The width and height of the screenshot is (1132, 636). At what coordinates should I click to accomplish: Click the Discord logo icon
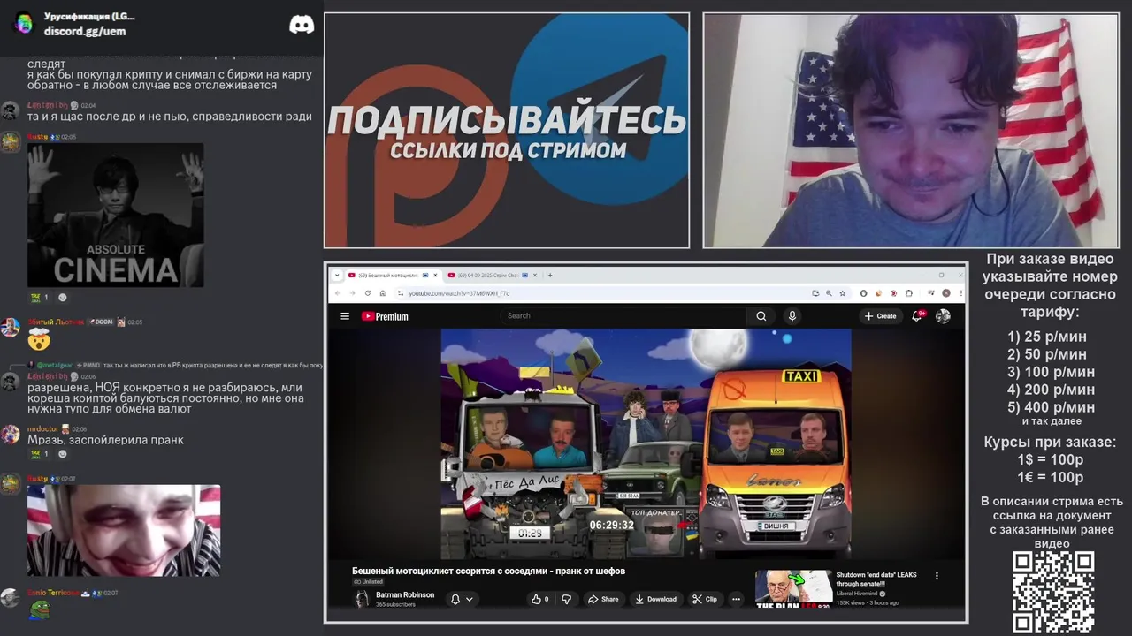302,25
